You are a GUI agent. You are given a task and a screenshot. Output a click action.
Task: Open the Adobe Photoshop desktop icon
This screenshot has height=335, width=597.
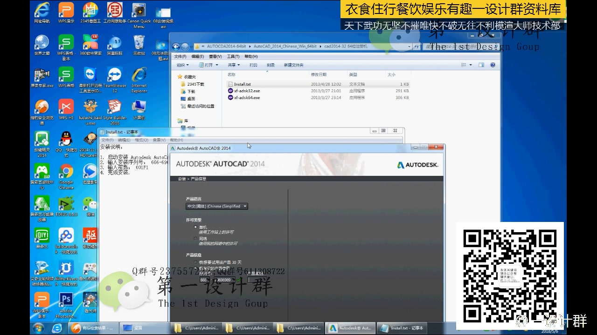click(66, 305)
